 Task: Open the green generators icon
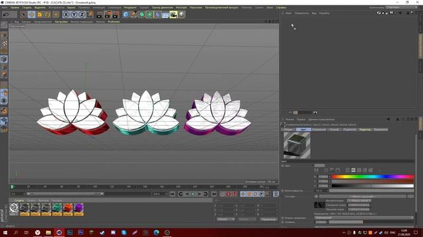141,14
